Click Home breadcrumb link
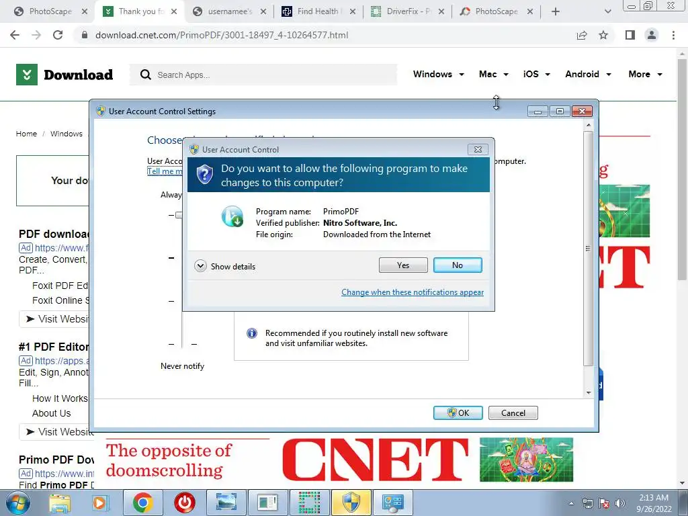 [26, 134]
